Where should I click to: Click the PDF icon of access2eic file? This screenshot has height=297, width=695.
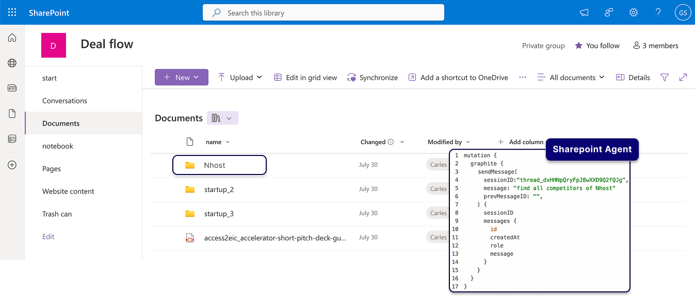click(190, 238)
